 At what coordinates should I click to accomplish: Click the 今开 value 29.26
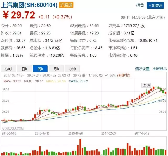point(17,26)
